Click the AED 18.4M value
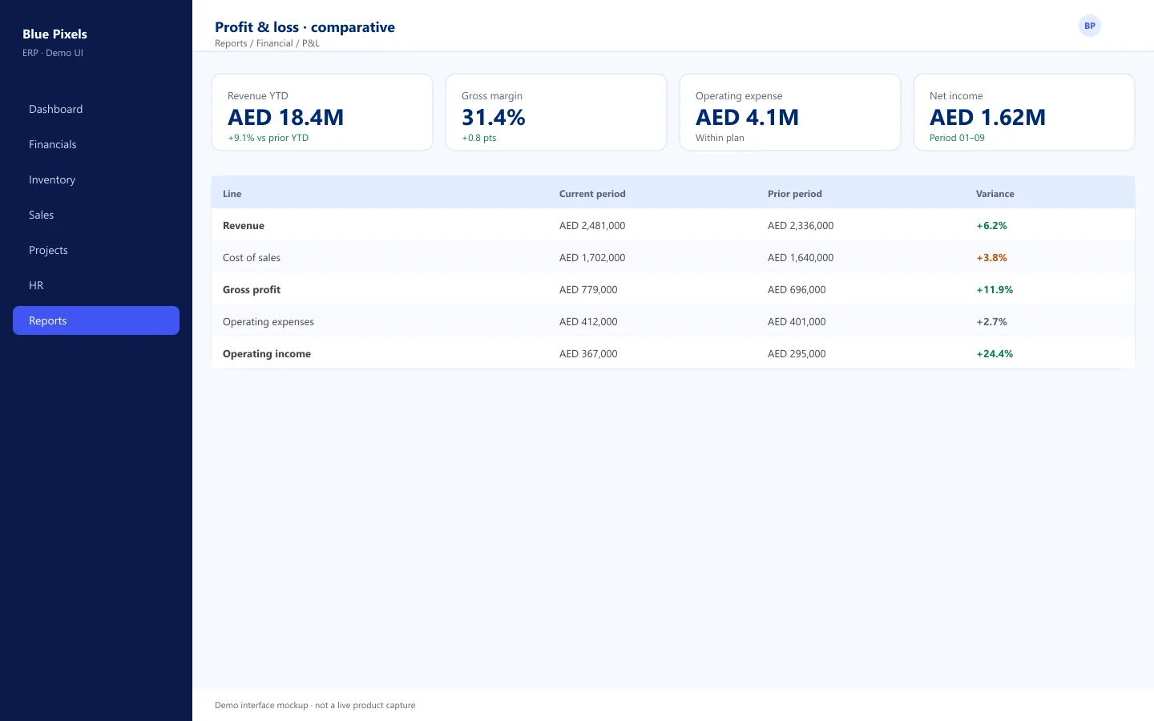1154x721 pixels. point(286,118)
